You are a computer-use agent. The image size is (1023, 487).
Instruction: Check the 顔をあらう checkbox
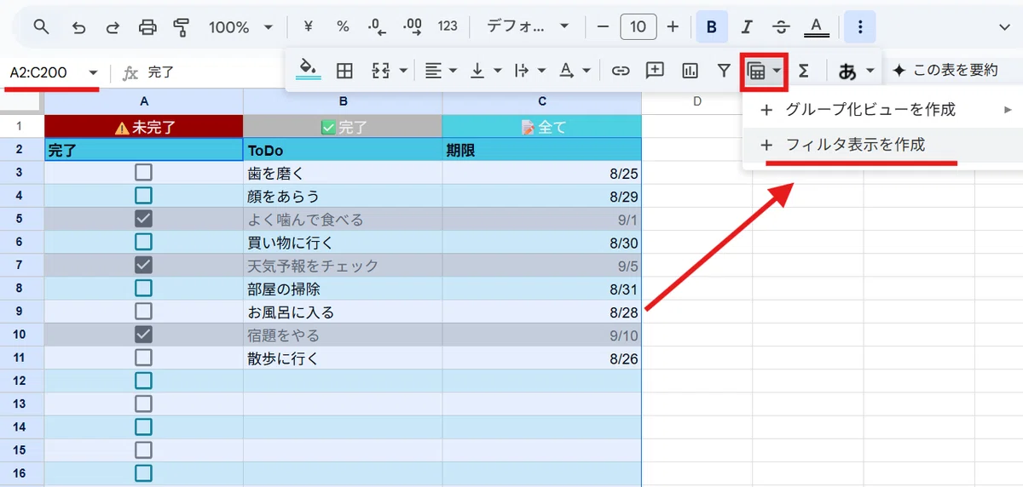143,196
